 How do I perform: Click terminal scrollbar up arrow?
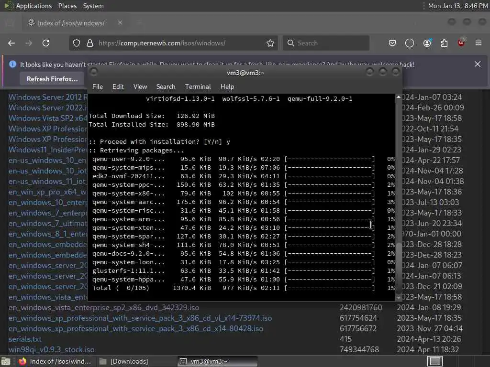(399, 97)
